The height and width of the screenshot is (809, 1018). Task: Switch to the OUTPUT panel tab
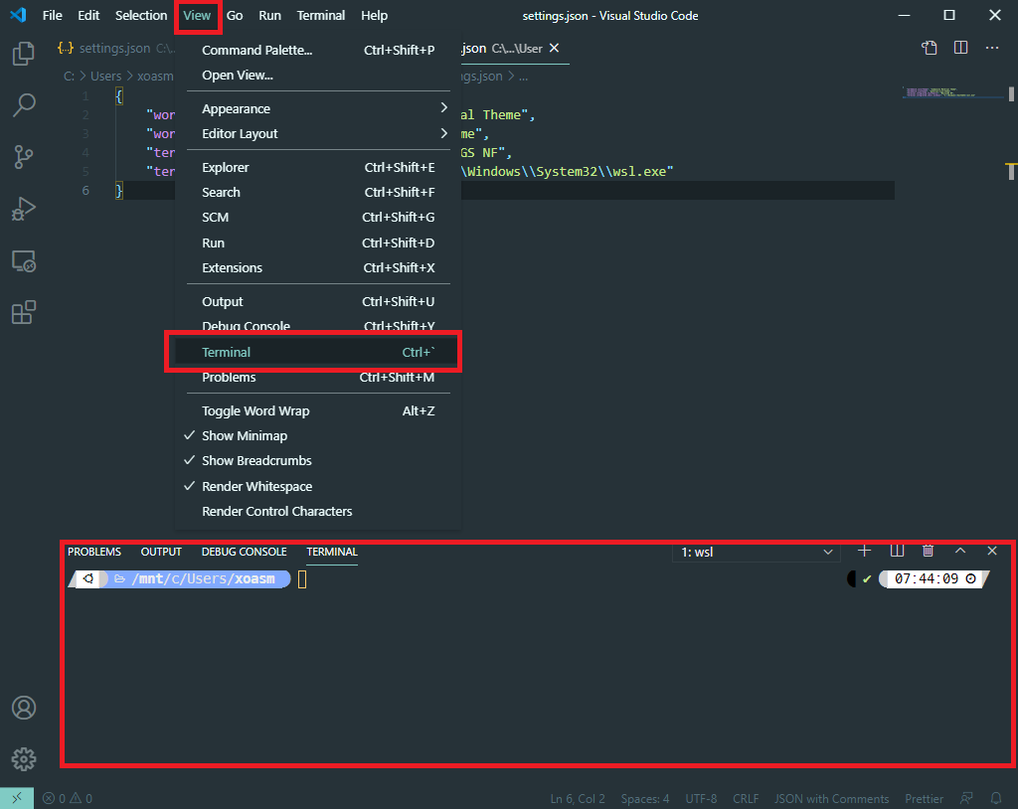pyautogui.click(x=161, y=552)
